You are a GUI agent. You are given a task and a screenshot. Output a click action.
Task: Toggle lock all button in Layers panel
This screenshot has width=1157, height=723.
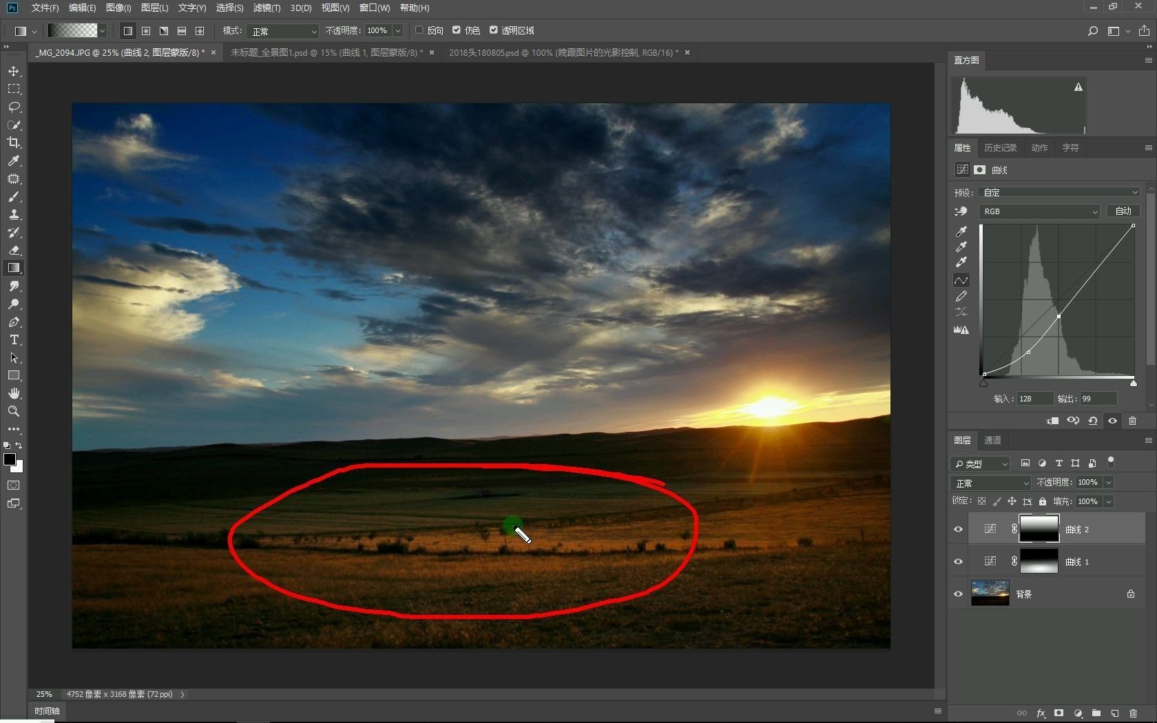pos(1043,501)
